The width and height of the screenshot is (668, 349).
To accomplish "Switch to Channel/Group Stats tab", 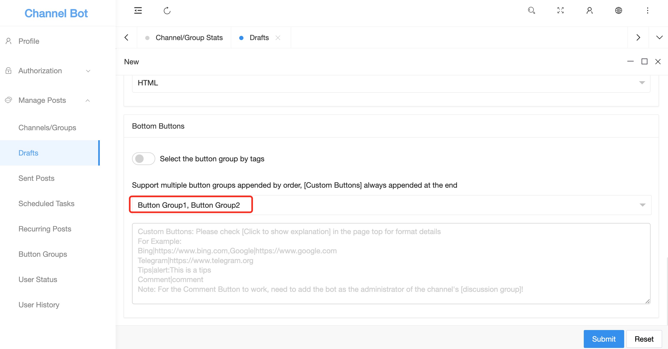I will pyautogui.click(x=184, y=38).
